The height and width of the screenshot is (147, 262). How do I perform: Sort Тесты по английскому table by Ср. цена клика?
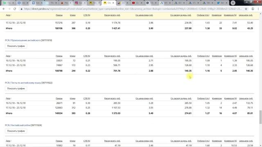(x=144, y=98)
